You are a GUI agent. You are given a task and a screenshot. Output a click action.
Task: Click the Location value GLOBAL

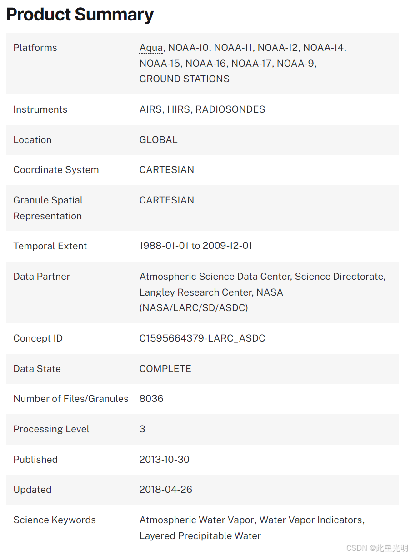coord(158,140)
